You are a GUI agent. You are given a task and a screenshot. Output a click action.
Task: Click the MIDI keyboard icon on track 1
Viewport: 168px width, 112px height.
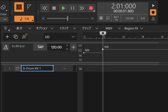point(17,68)
